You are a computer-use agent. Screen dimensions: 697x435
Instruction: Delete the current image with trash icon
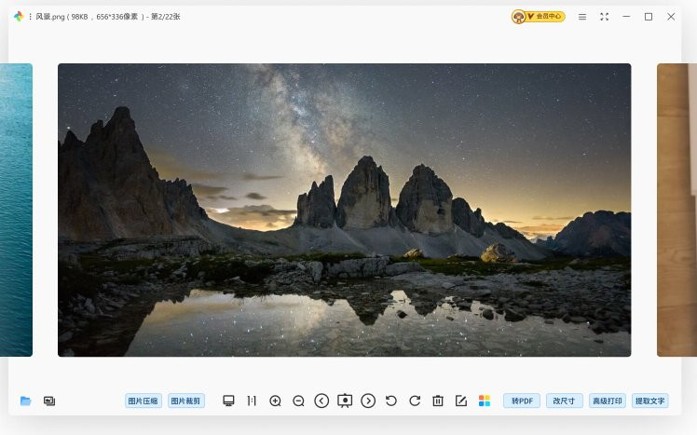[x=438, y=401]
